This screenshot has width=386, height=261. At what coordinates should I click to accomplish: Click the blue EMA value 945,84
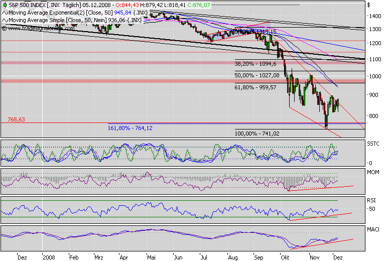[122, 13]
